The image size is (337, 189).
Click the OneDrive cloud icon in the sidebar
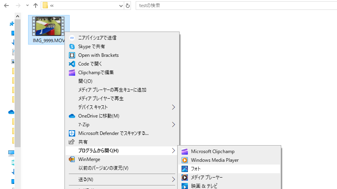coord(11,112)
